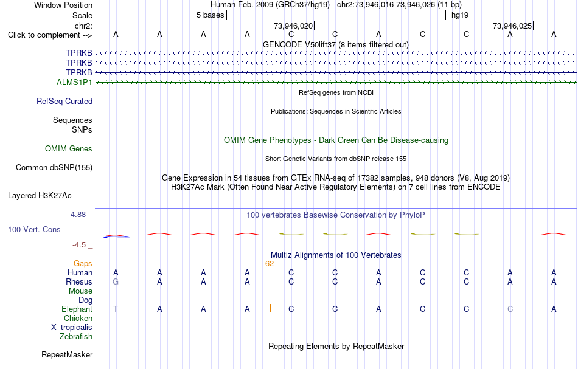The image size is (578, 369).
Task: Click the -4.5 PhyloP lower value
Action: point(79,245)
